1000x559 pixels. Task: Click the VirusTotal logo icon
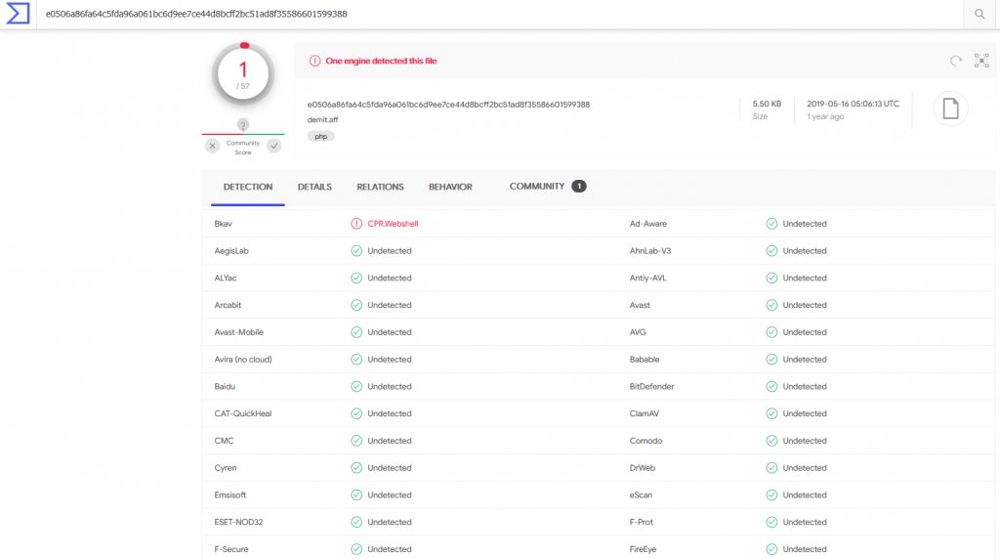18,14
